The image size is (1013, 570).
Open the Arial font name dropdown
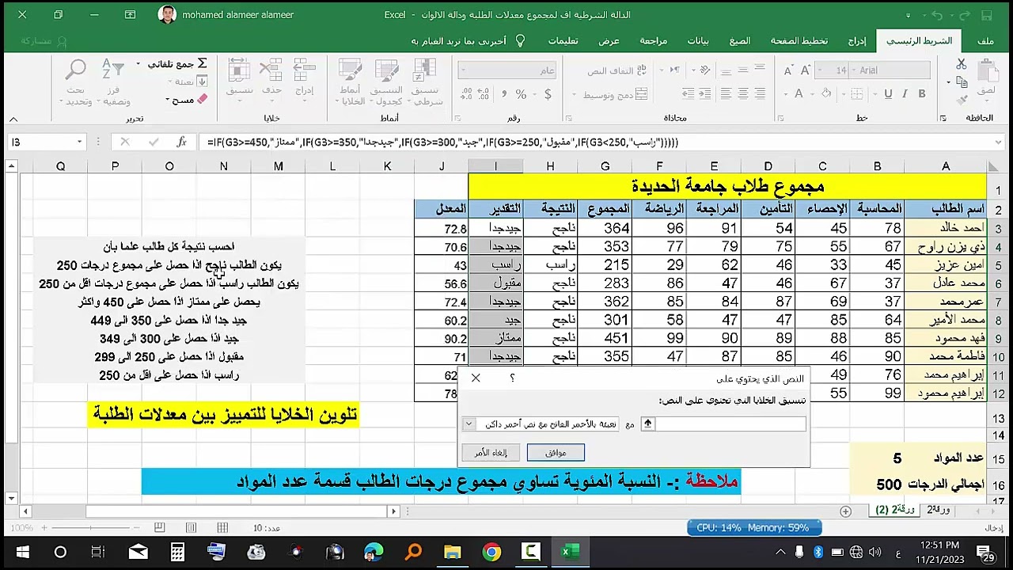(x=855, y=70)
